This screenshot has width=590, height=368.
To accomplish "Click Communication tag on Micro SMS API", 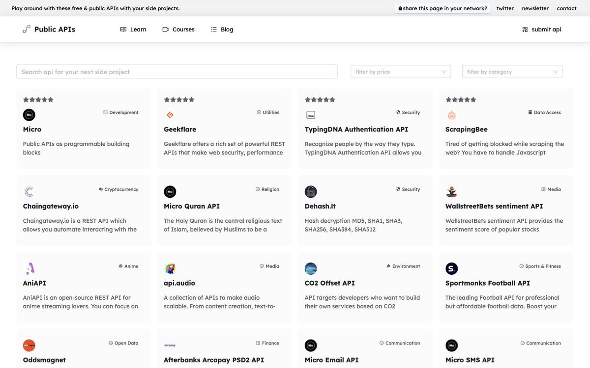I will click(541, 343).
